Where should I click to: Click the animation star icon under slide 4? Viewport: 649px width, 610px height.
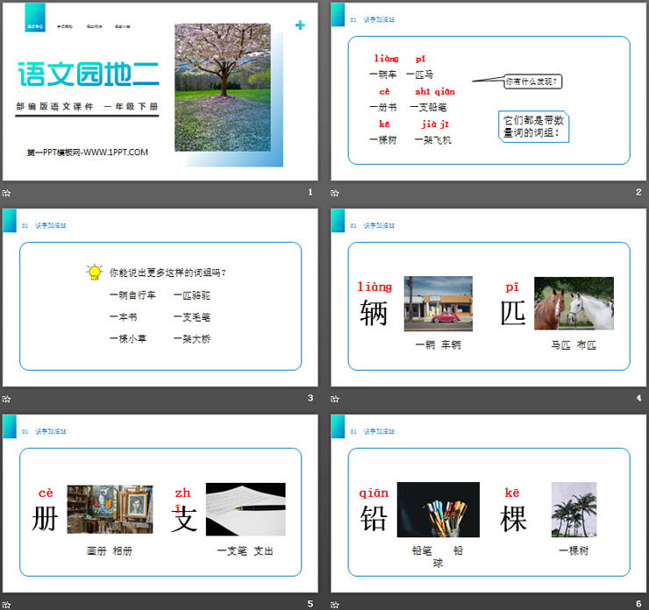[x=335, y=399]
